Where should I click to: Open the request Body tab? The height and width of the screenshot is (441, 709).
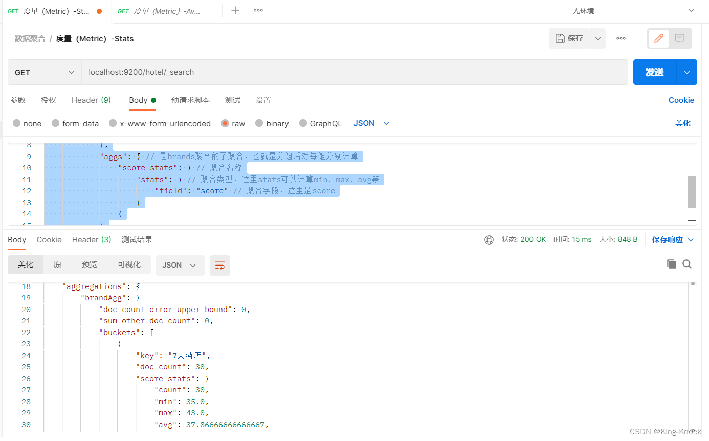point(142,100)
